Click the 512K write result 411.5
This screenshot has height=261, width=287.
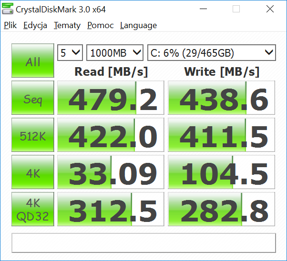(x=222, y=135)
